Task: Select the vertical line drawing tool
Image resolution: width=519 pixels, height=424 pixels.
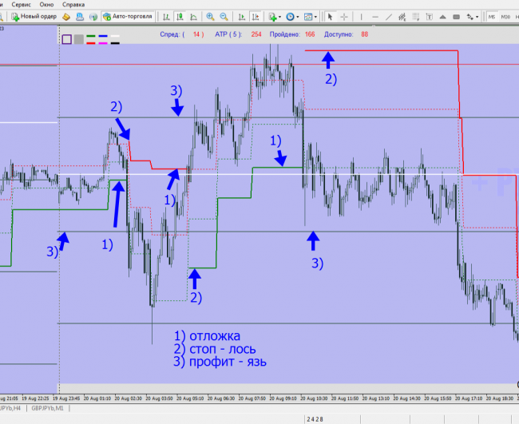Action: click(361, 17)
